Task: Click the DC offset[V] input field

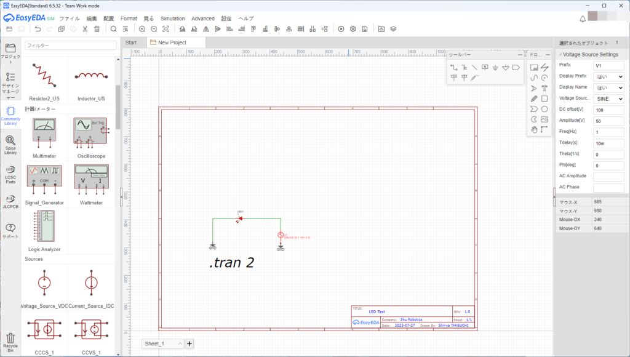Action: click(608, 110)
